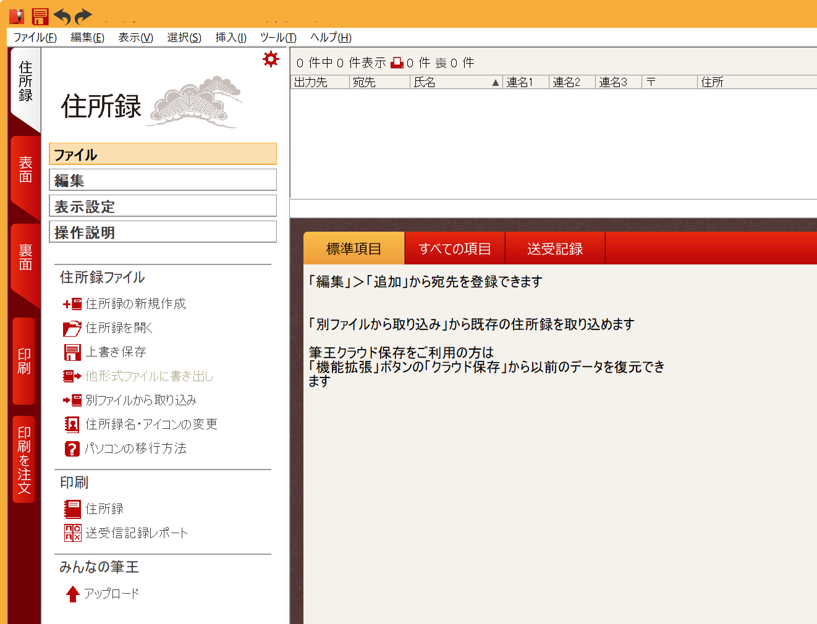
Task: Switch to the 送受記録 tab
Action: tap(554, 249)
